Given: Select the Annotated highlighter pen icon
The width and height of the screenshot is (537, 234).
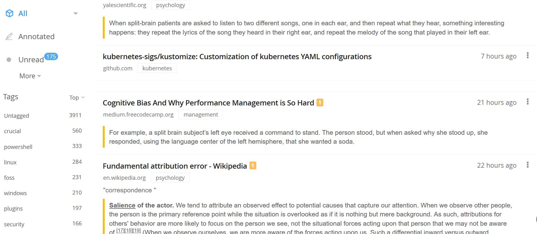Looking at the screenshot, I should pyautogui.click(x=8, y=36).
